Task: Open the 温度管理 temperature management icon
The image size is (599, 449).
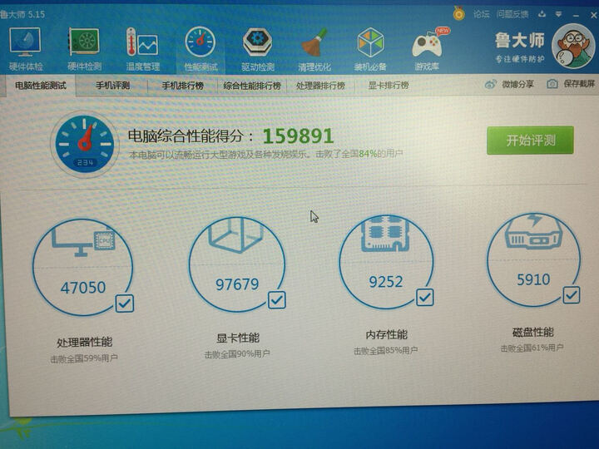Action: [142, 42]
